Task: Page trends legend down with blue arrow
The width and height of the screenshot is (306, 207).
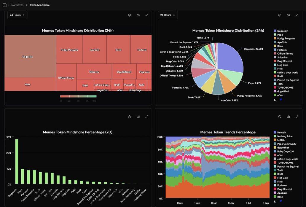Action: (x=281, y=201)
